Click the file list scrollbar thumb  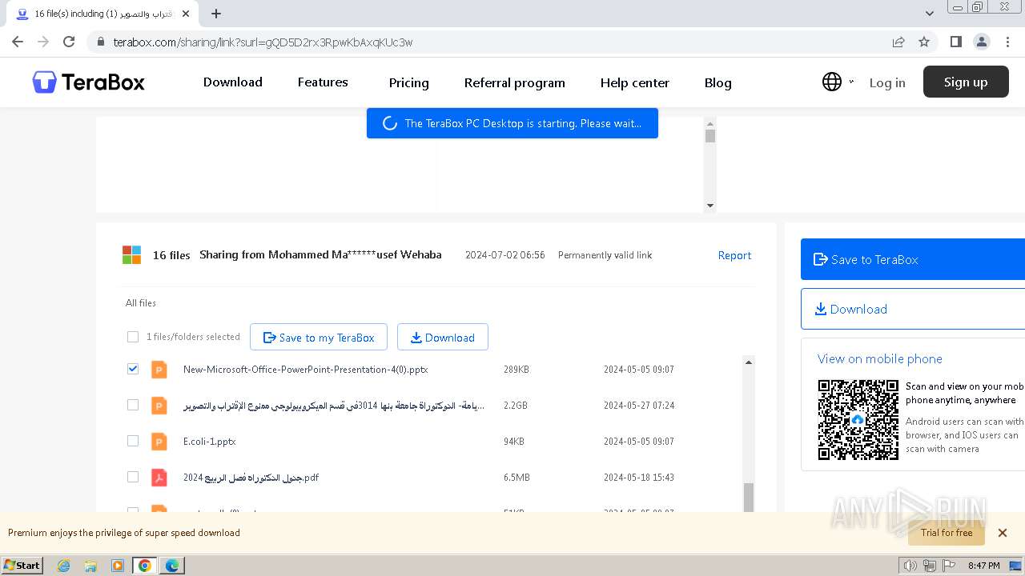point(749,497)
